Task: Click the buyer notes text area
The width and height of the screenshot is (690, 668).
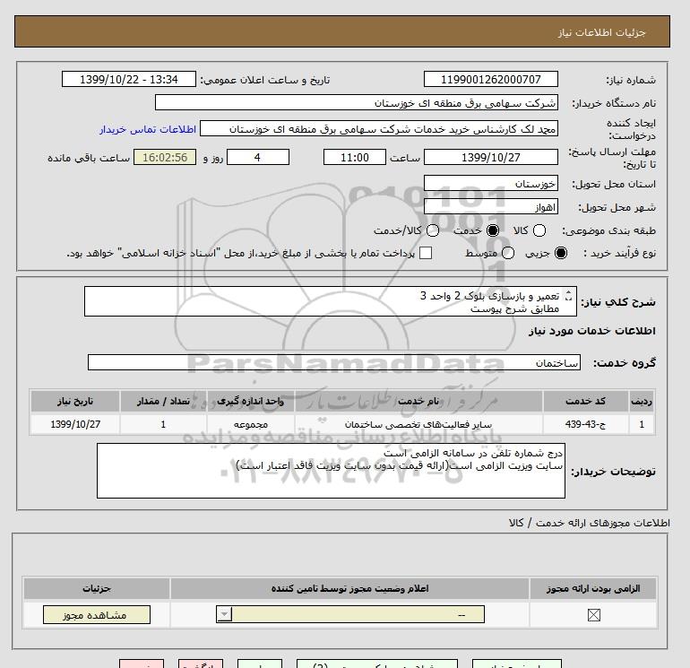Action: click(x=331, y=471)
